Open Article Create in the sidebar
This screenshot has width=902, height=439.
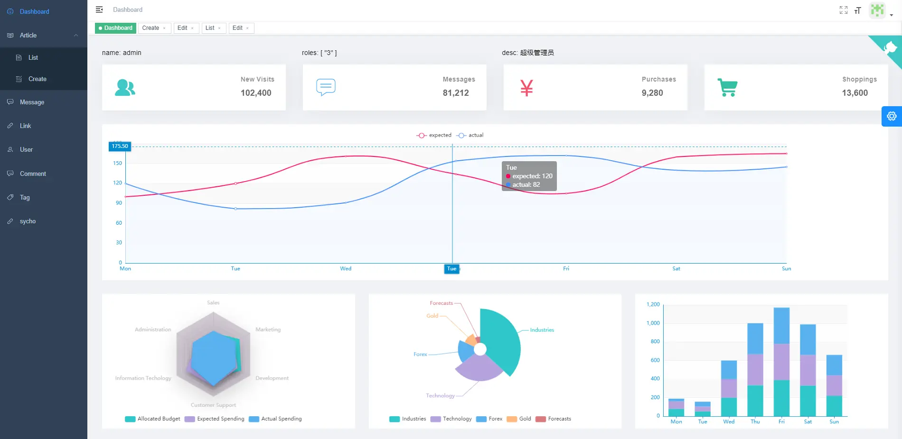44,79
